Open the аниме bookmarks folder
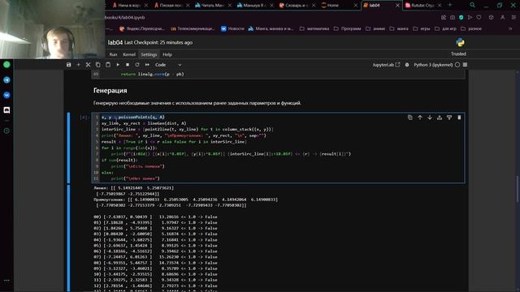Viewport: 520px width, 292px height. [375, 29]
